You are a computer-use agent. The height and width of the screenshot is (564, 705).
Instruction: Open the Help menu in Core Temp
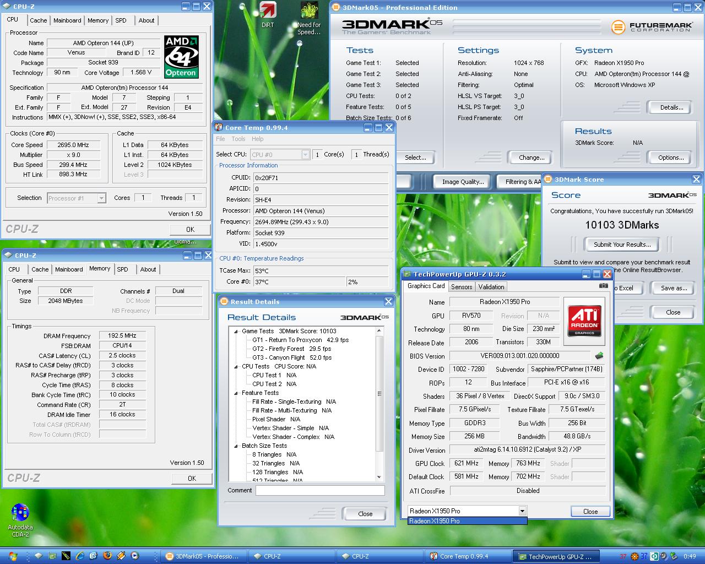257,139
